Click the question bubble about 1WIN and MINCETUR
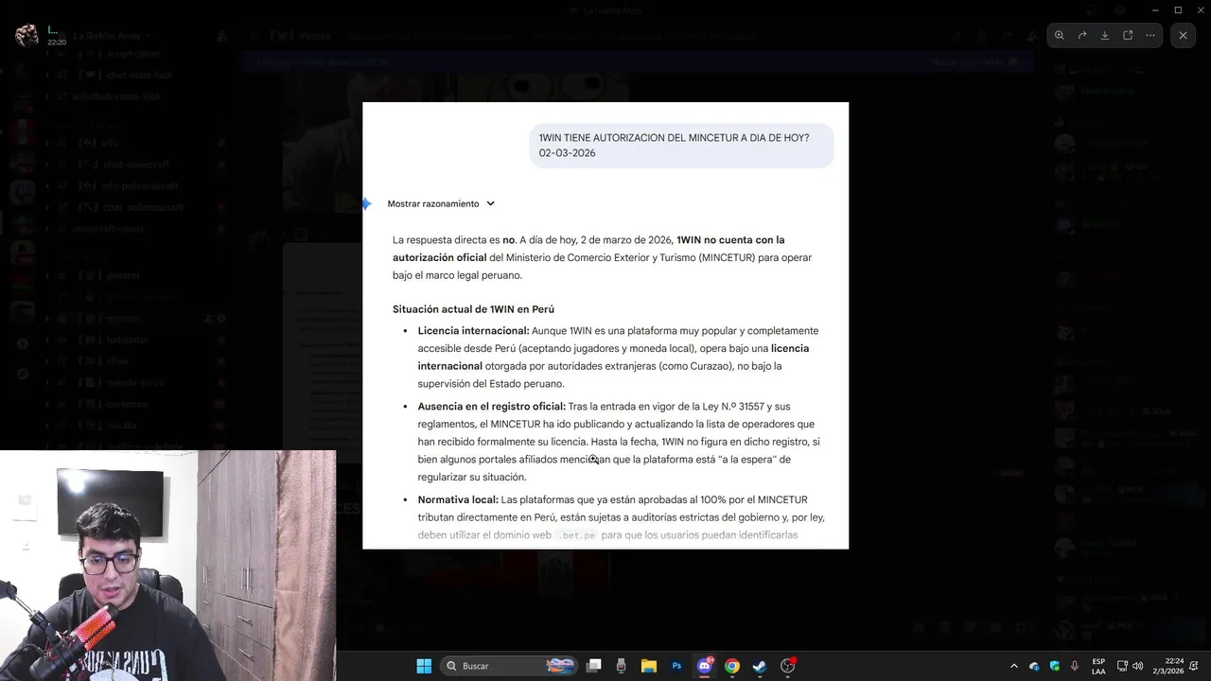Viewport: 1211px width, 681px height. pyautogui.click(x=681, y=146)
